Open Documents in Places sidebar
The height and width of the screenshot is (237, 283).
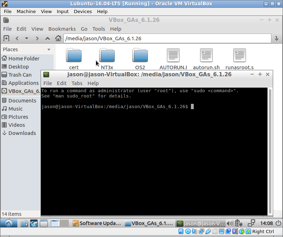click(x=19, y=100)
